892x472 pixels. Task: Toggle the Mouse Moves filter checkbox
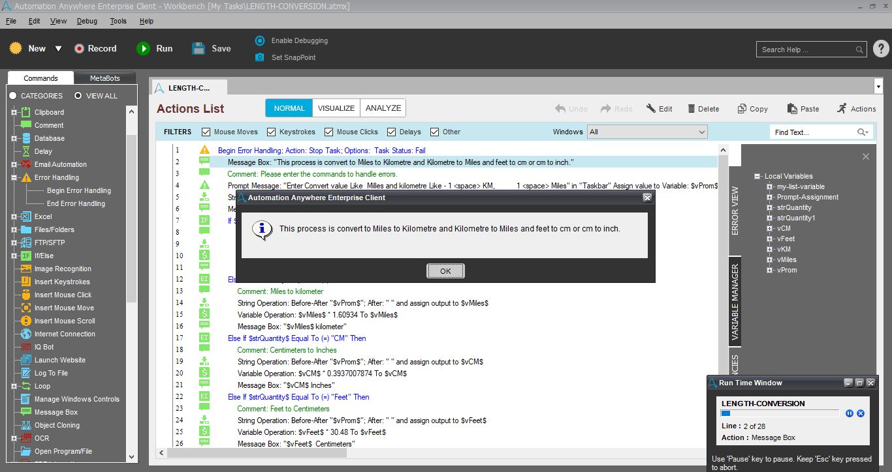[206, 132]
